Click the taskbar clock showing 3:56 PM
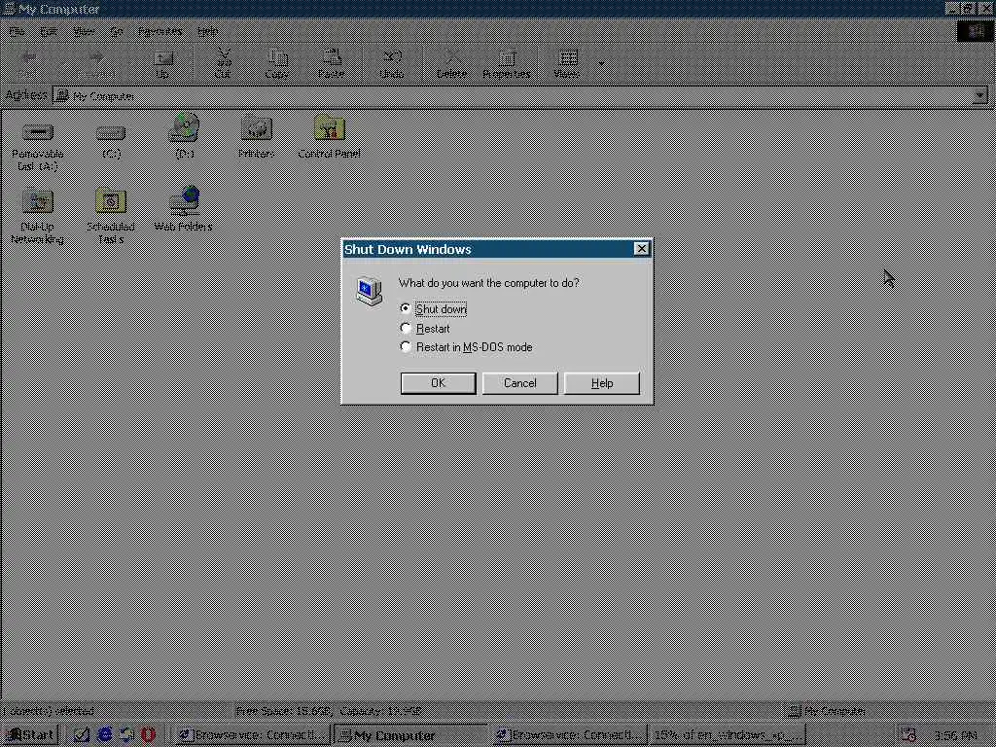The height and width of the screenshot is (747, 996). click(x=955, y=735)
